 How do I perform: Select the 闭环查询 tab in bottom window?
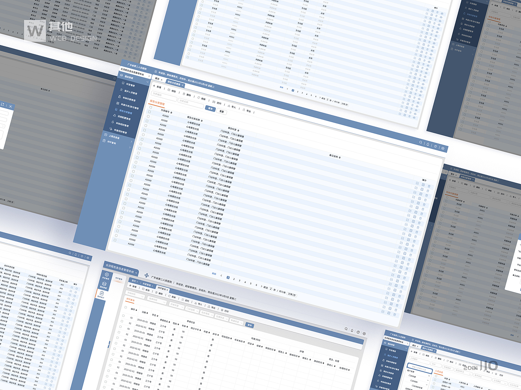[162, 289]
